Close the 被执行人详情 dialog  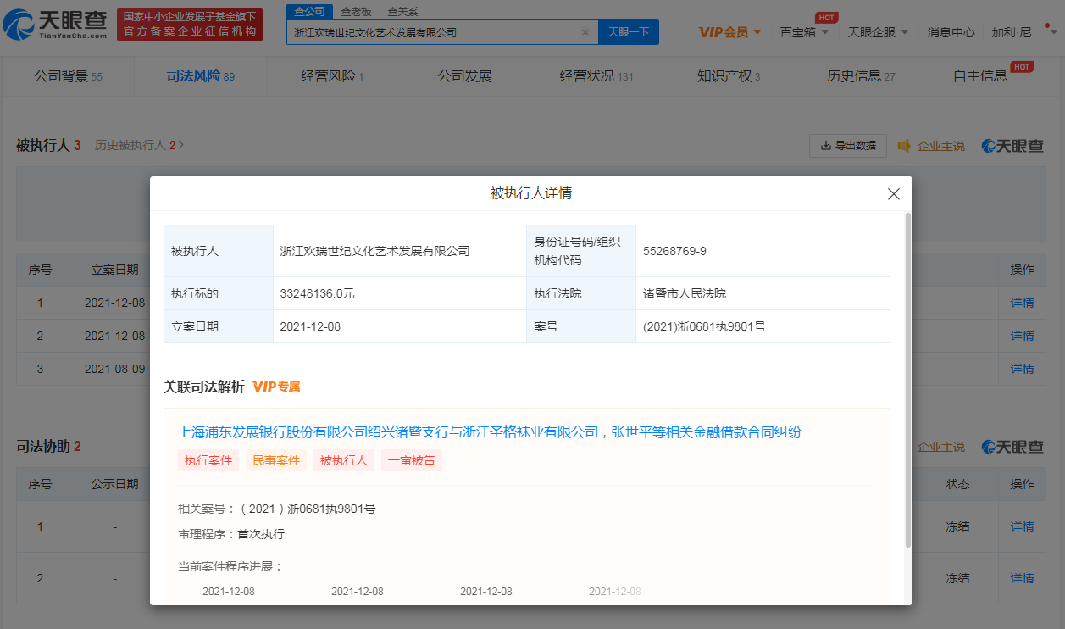[893, 194]
